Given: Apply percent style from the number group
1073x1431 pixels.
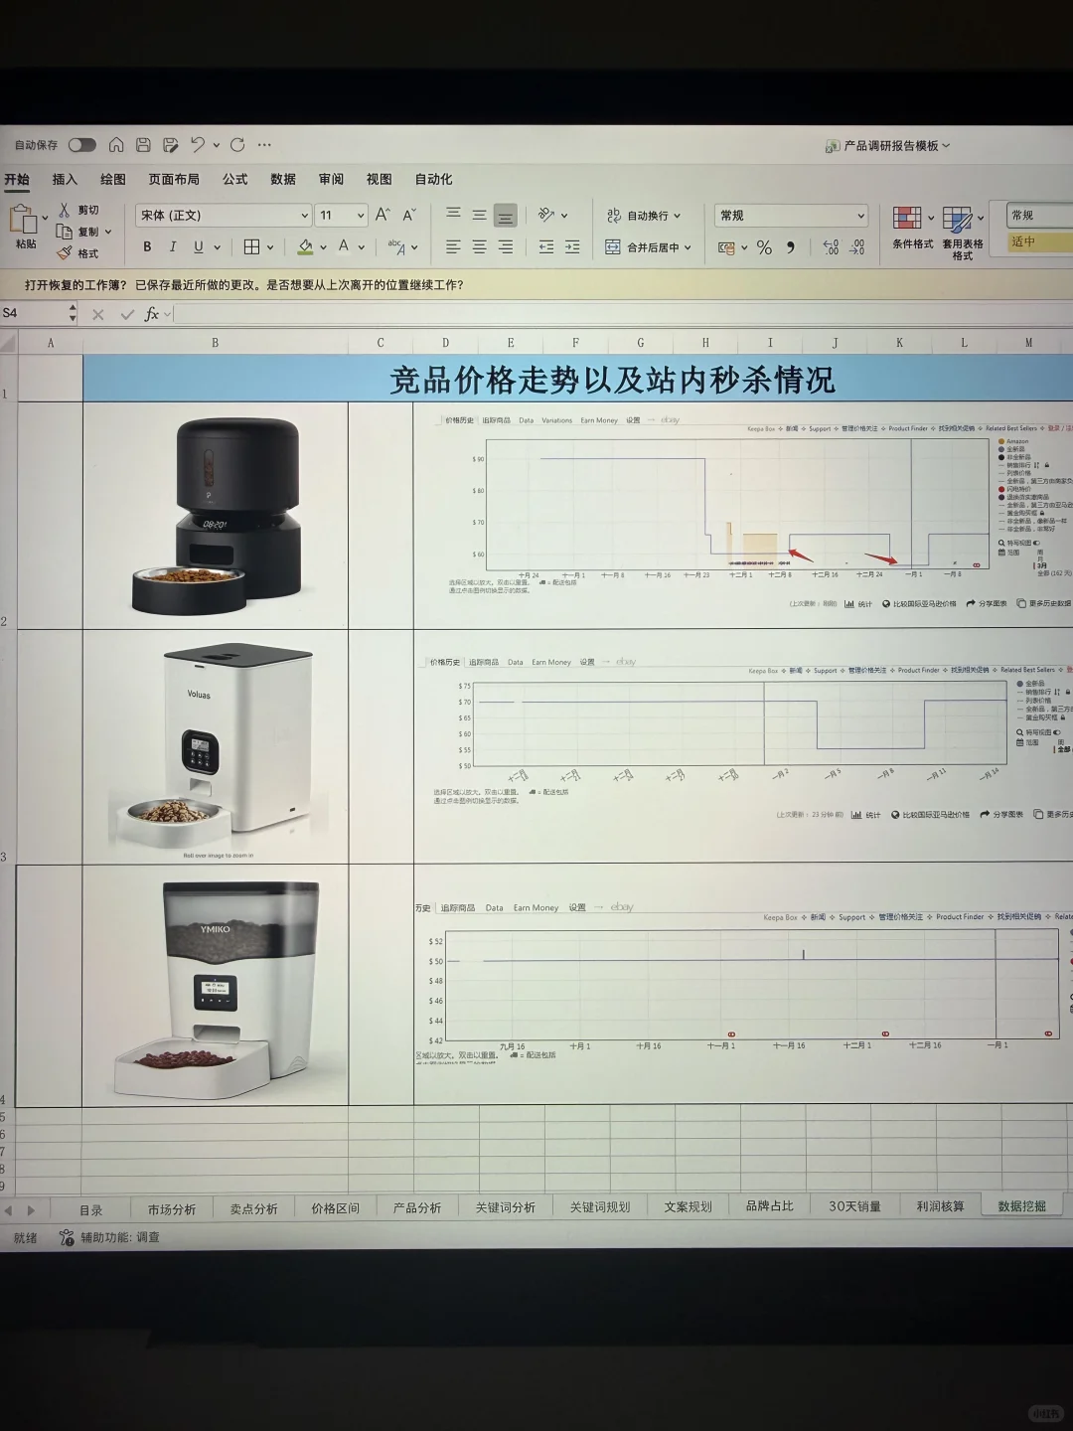Looking at the screenshot, I should [763, 246].
